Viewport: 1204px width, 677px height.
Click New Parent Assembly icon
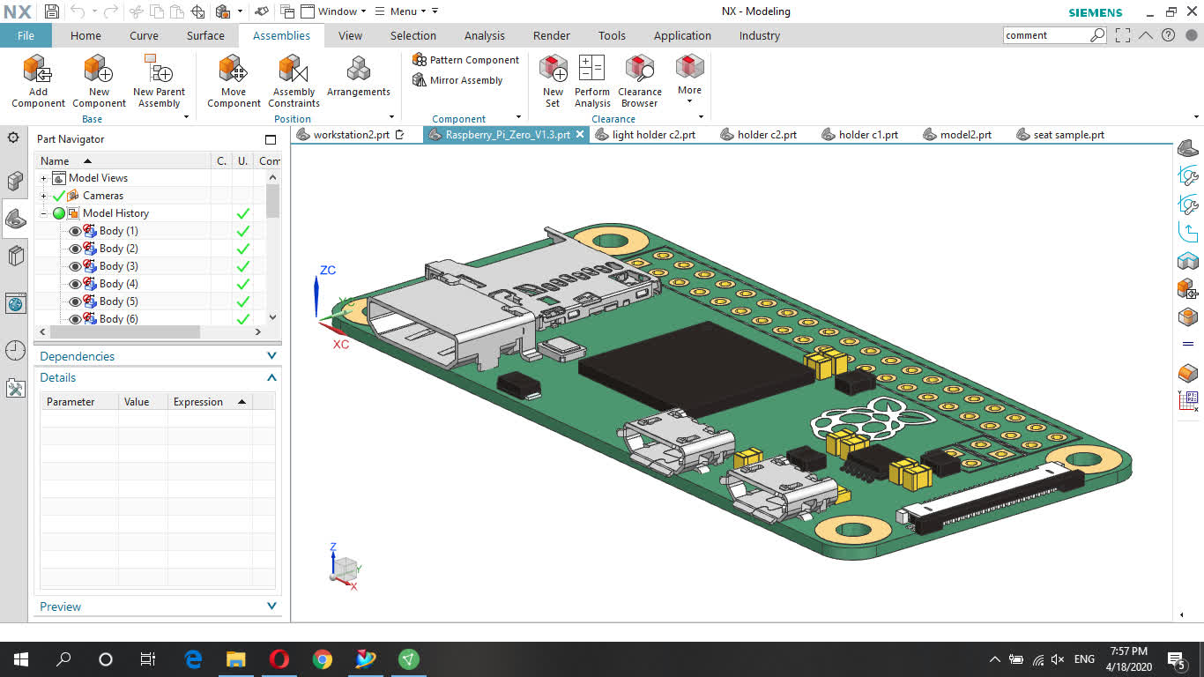(159, 69)
